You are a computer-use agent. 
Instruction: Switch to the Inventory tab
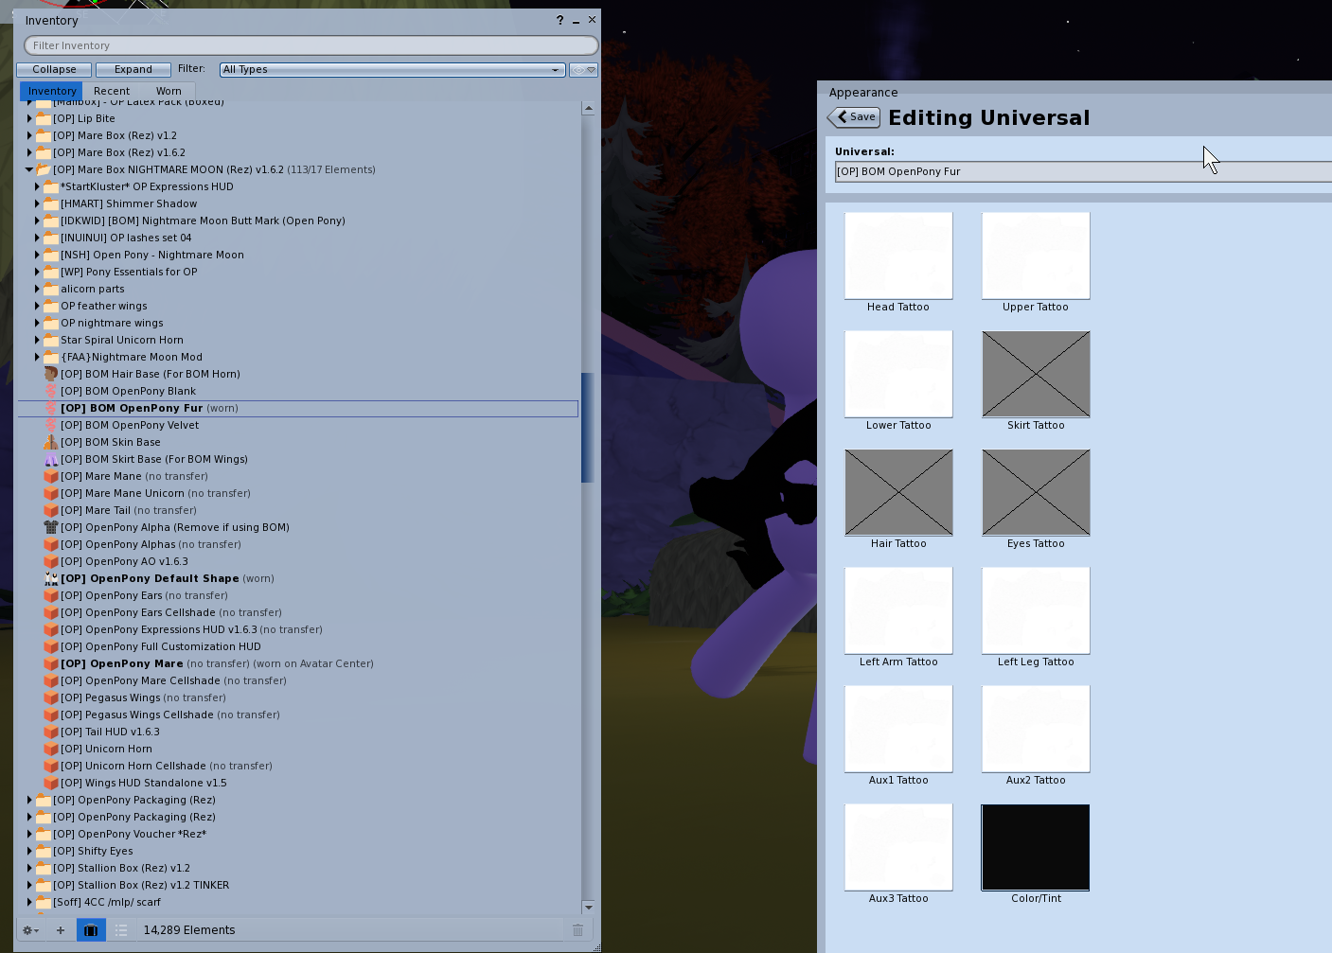coord(51,91)
